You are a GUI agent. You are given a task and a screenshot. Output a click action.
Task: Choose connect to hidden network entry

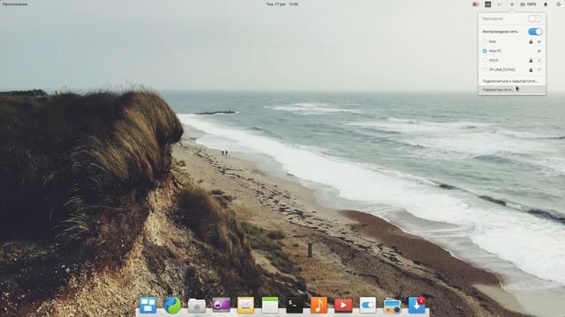click(x=512, y=81)
